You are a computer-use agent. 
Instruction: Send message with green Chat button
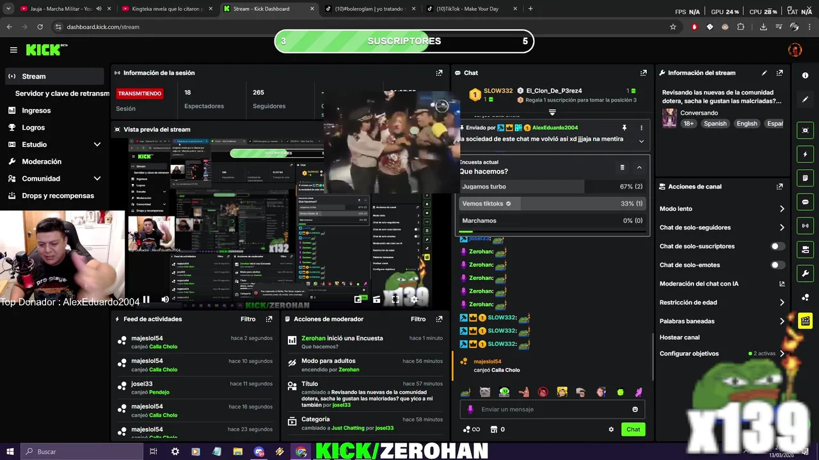click(x=633, y=429)
